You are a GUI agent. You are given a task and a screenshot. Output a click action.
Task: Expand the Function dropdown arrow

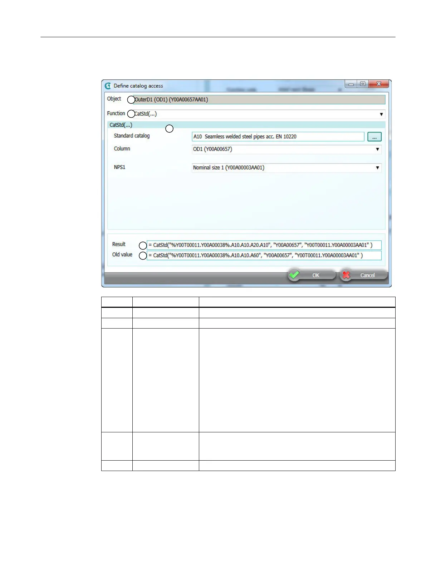(381, 114)
